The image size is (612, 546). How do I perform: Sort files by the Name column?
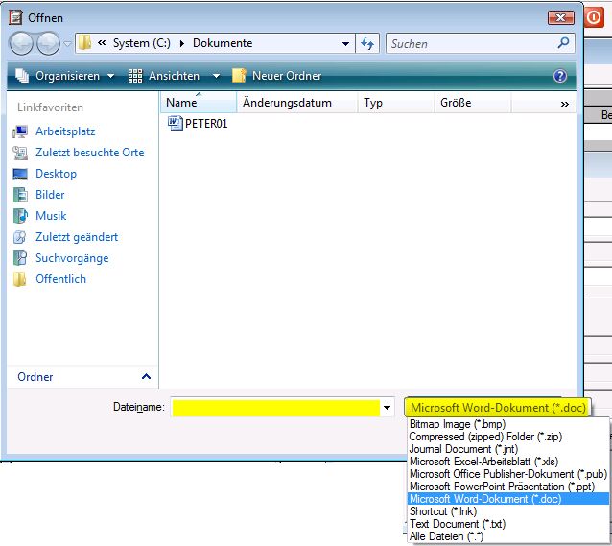click(x=199, y=103)
